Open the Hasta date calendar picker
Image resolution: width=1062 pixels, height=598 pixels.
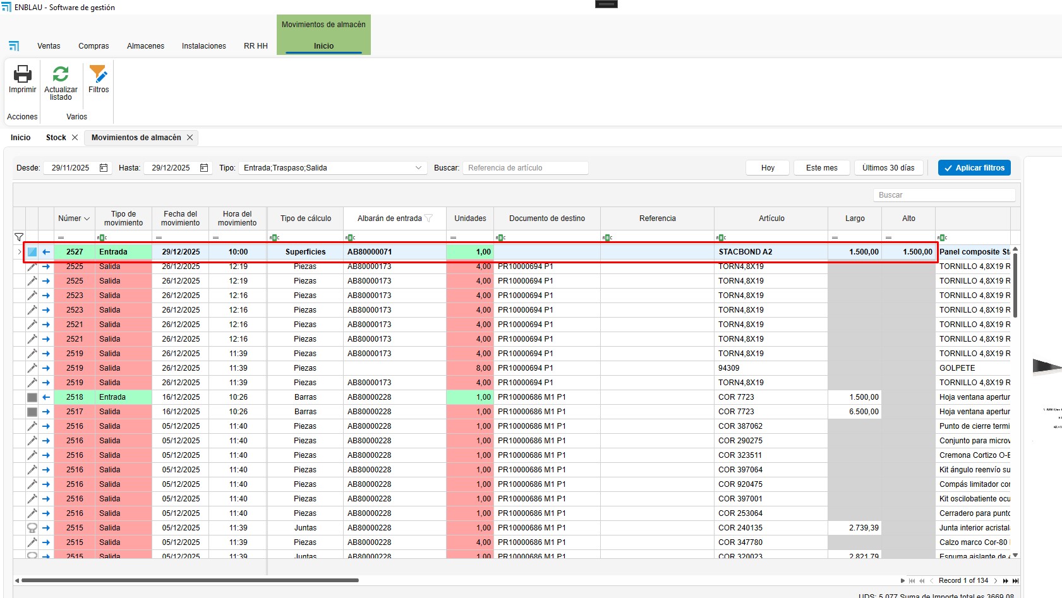tap(204, 168)
